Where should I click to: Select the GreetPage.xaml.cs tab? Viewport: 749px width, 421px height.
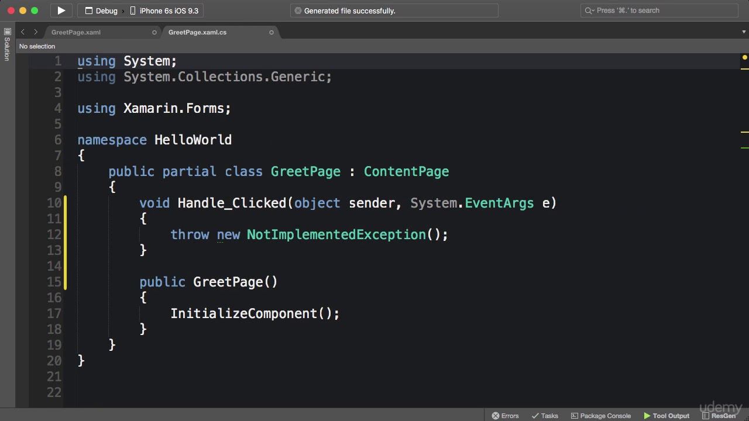click(x=197, y=32)
